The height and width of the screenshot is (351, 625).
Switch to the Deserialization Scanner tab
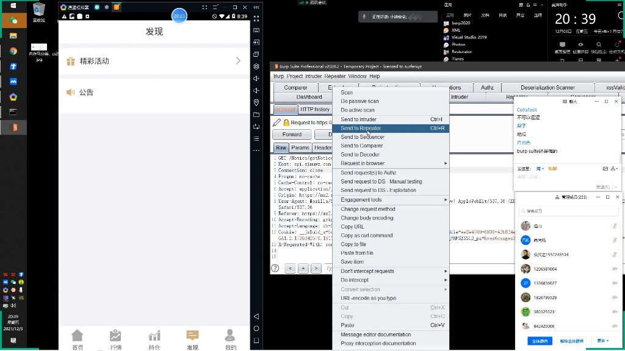click(x=547, y=88)
